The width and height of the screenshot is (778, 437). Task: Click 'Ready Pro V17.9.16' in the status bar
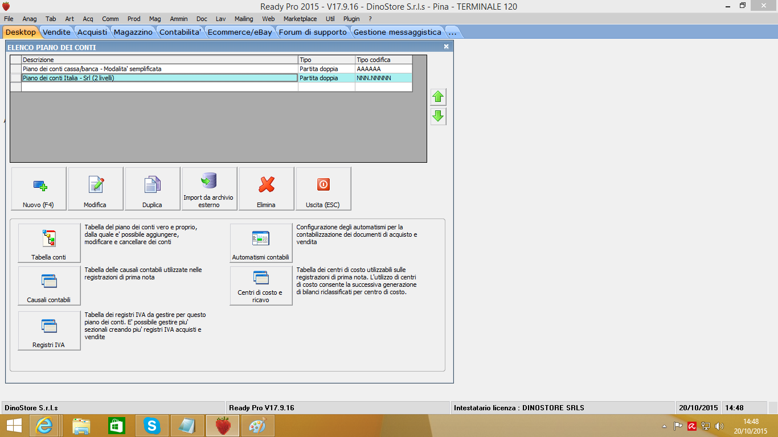338,407
